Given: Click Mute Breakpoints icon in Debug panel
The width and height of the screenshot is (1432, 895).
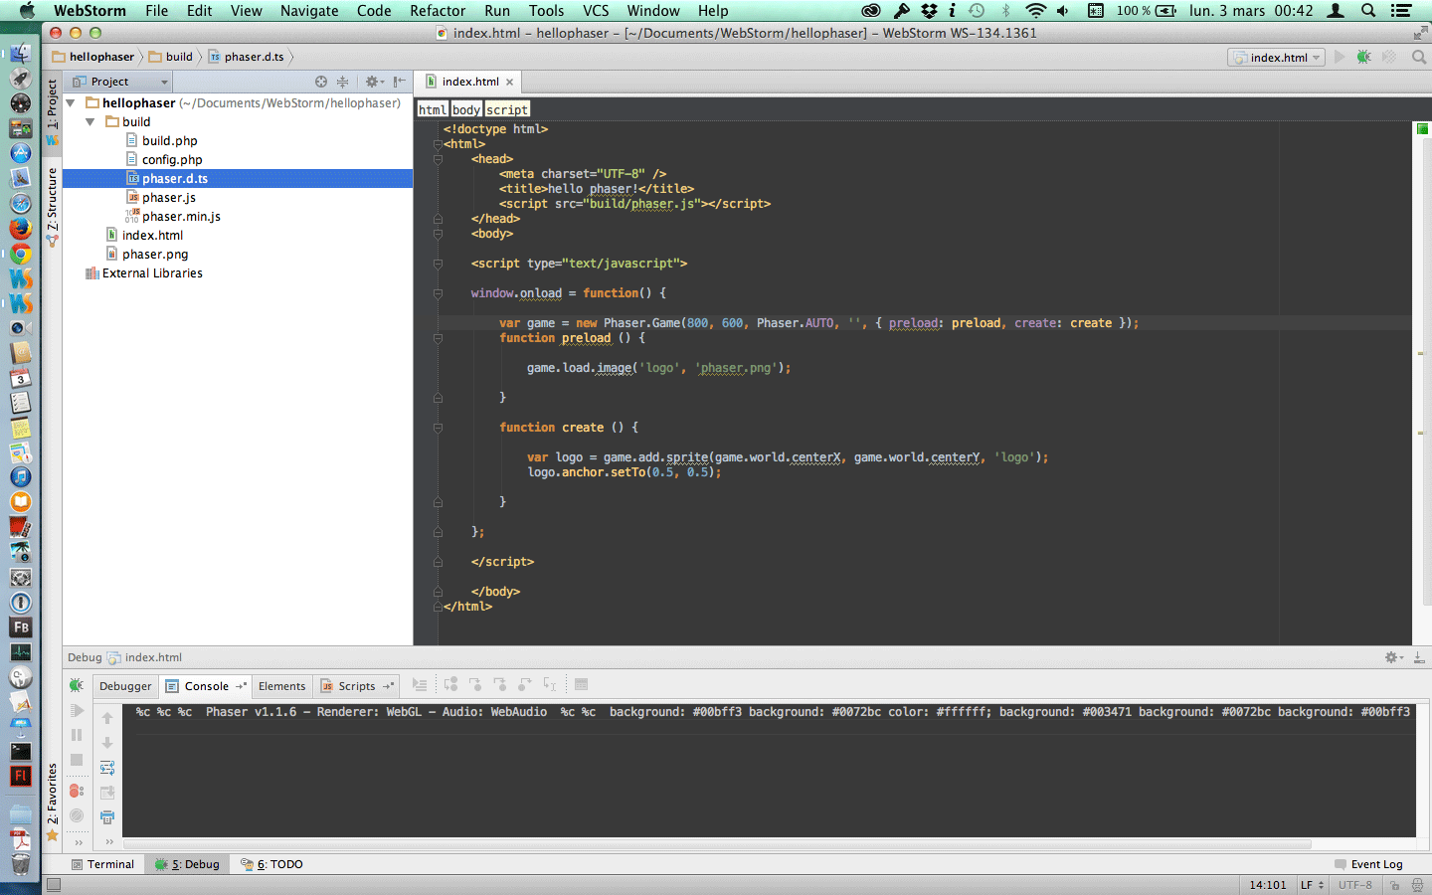Looking at the screenshot, I should 77,815.
